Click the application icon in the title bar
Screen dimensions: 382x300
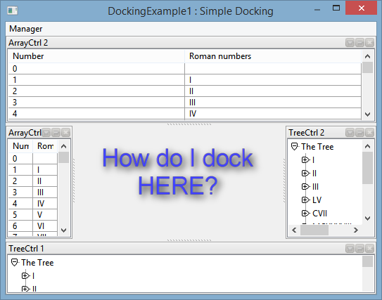point(12,11)
